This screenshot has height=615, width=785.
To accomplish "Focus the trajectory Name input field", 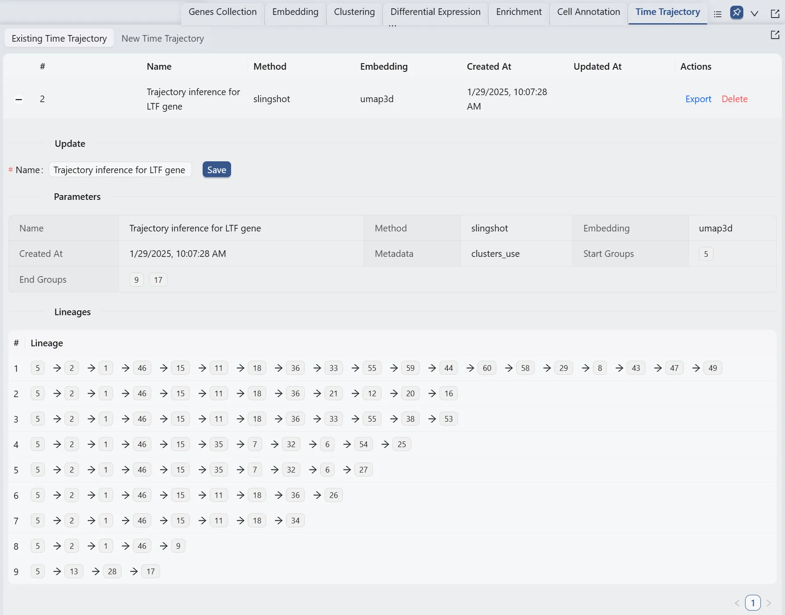I will (x=120, y=170).
